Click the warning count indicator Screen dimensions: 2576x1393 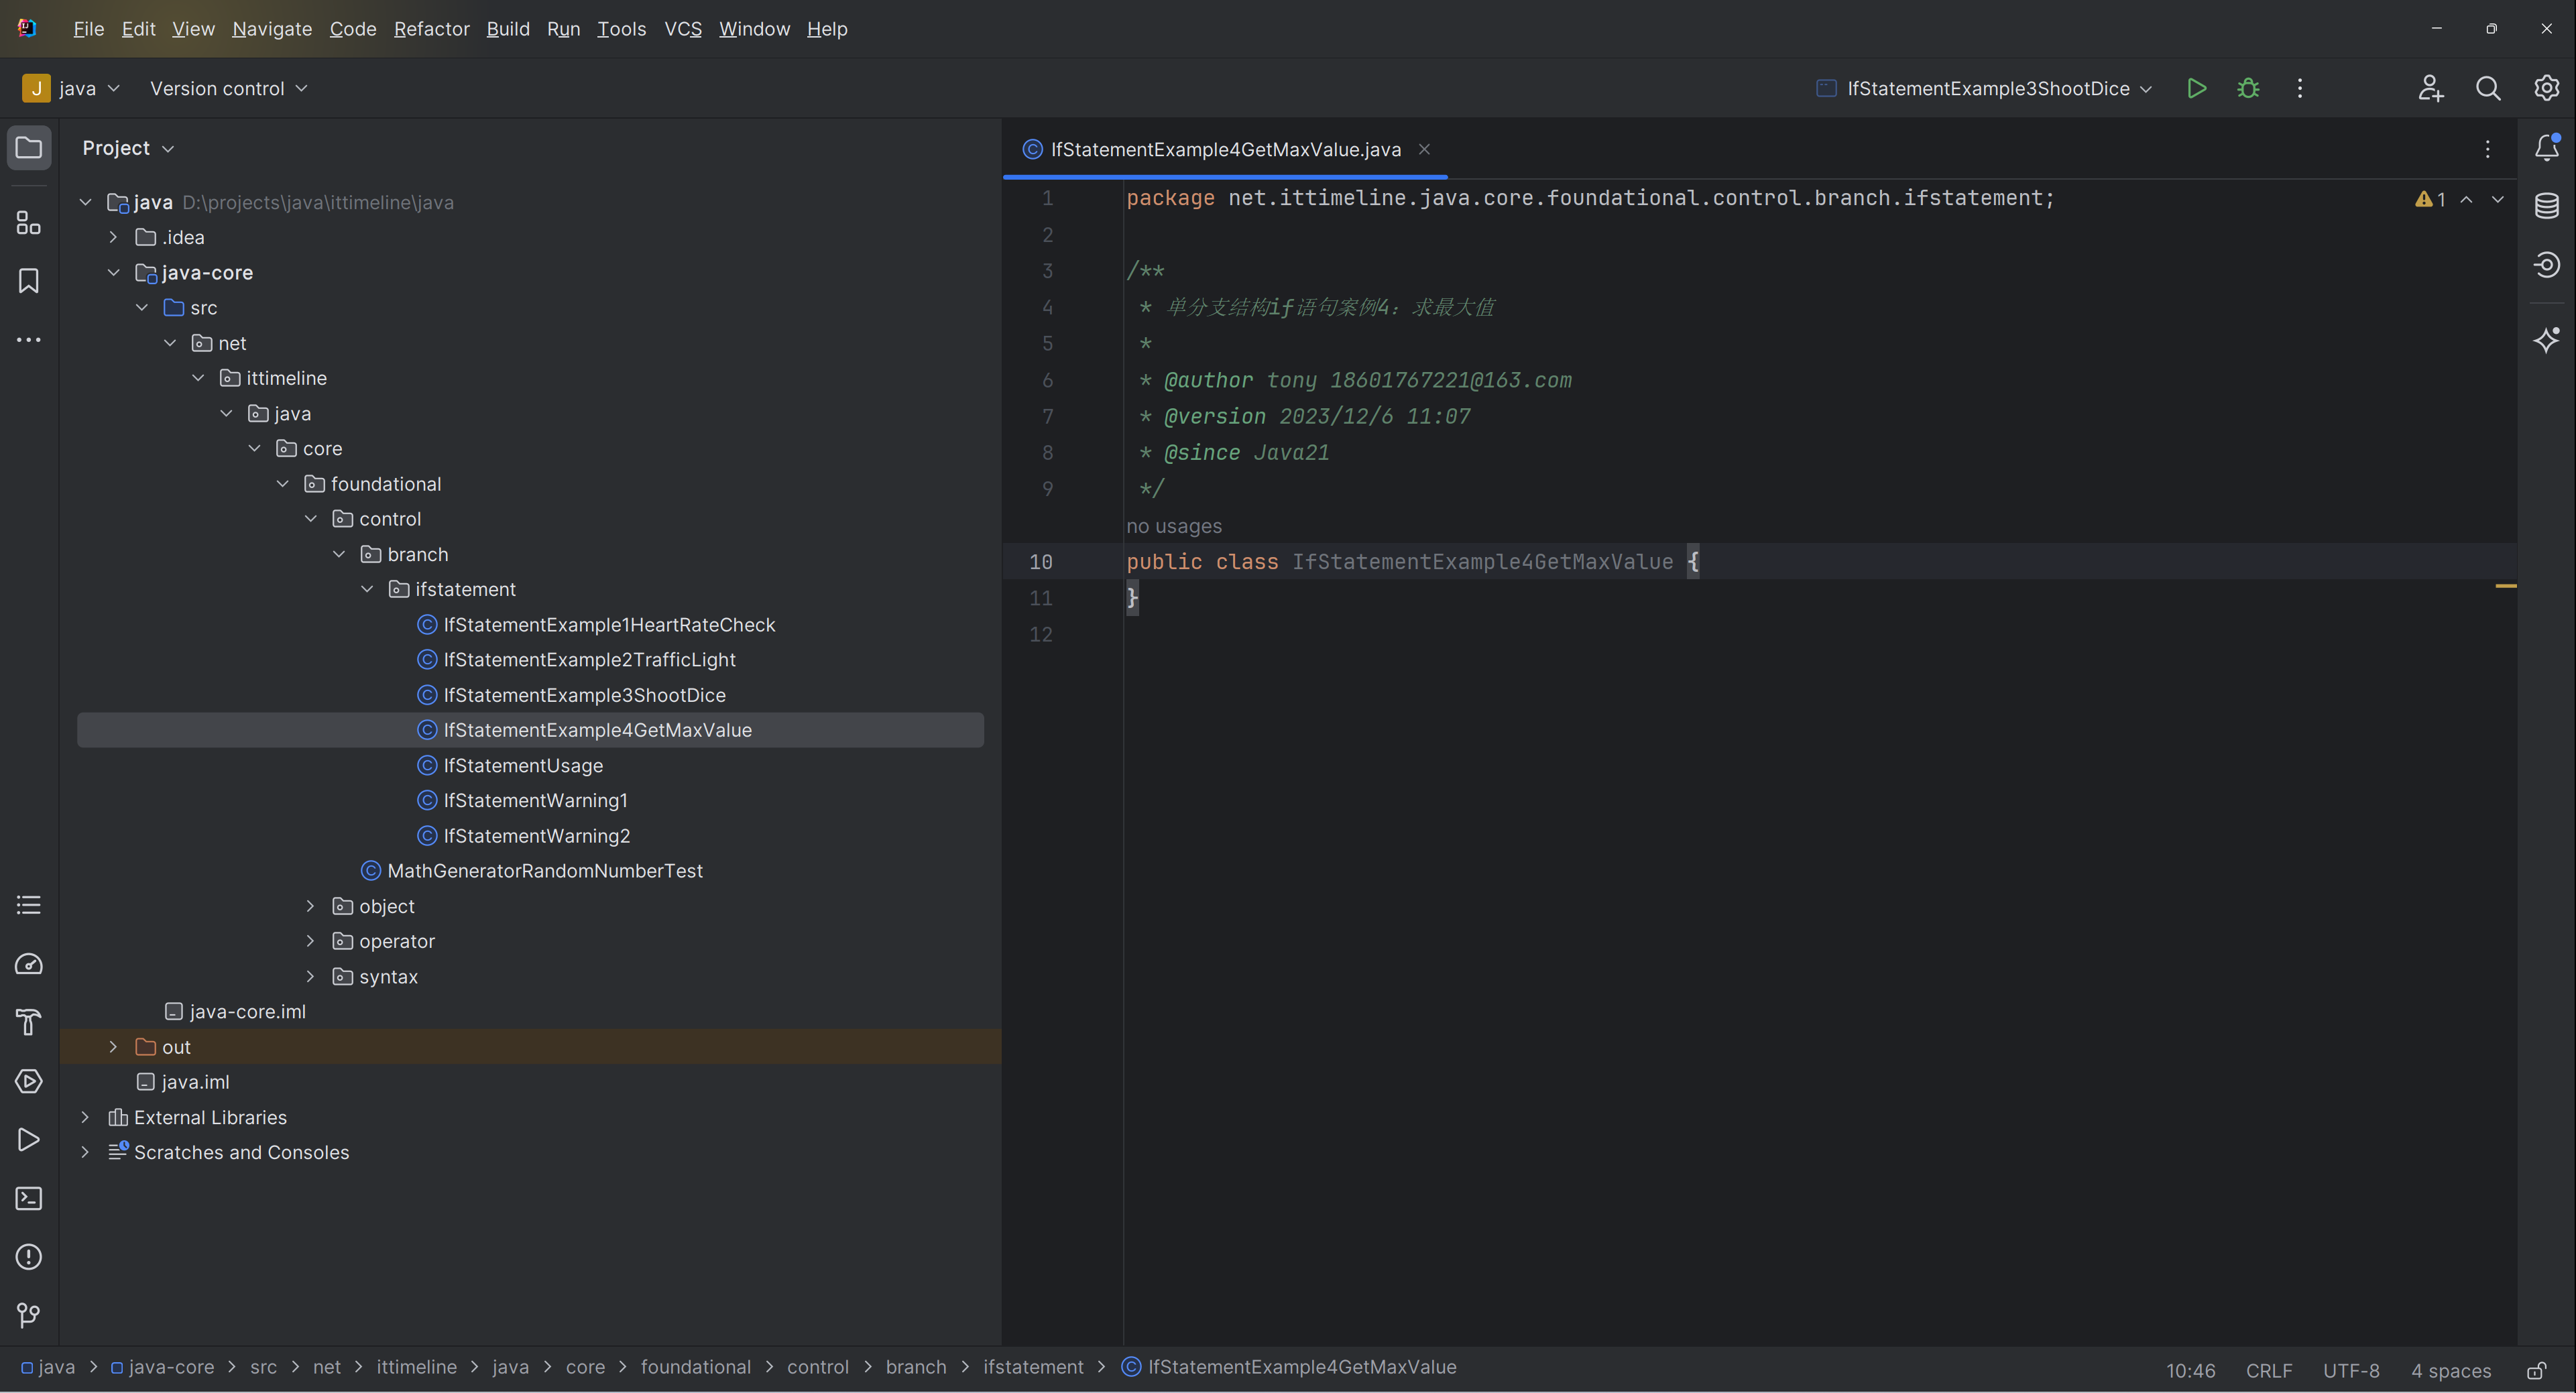click(2431, 200)
